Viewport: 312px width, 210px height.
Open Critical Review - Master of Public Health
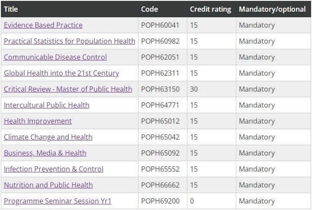click(68, 89)
